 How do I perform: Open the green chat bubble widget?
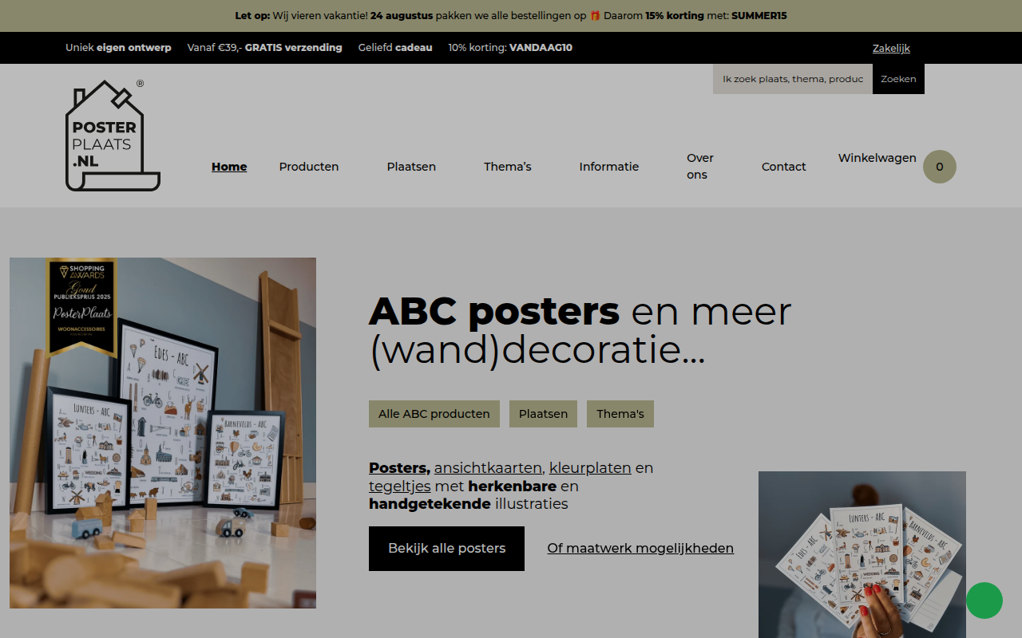984,601
